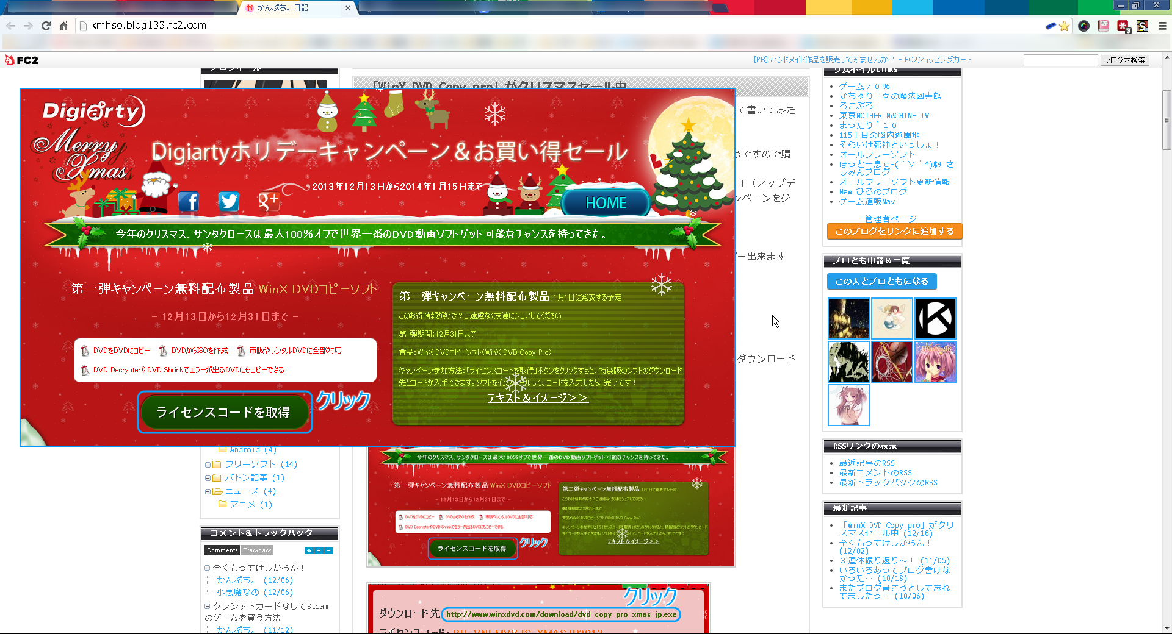Click この人とブロともになる button
This screenshot has width=1172, height=634.
pos(881,281)
